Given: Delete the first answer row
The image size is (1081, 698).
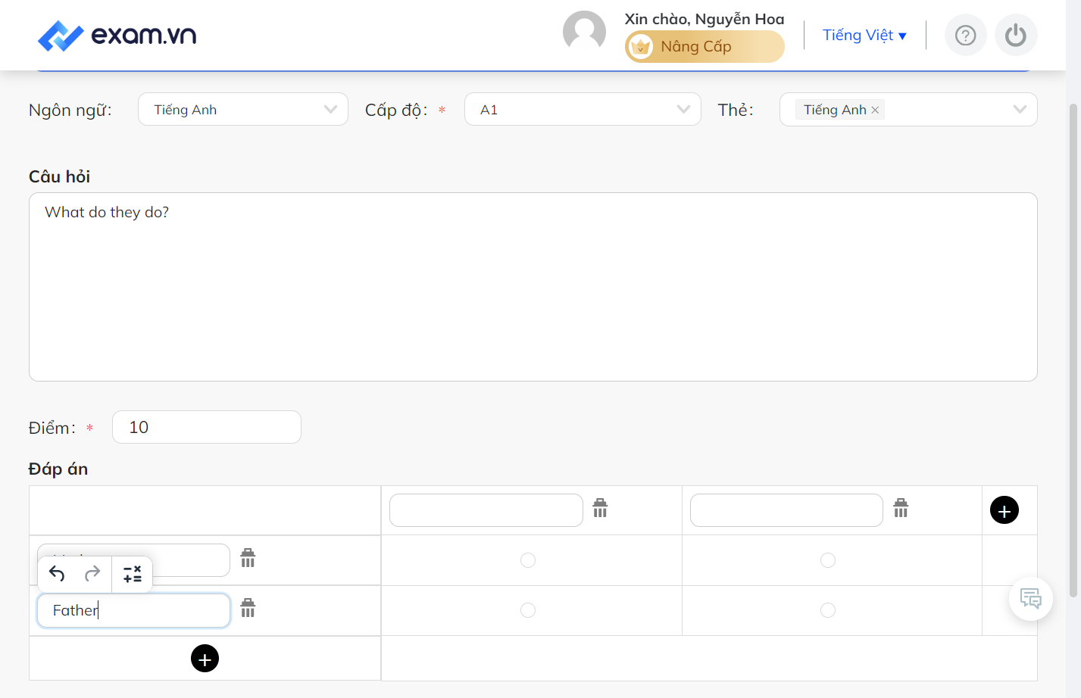Looking at the screenshot, I should tap(248, 558).
